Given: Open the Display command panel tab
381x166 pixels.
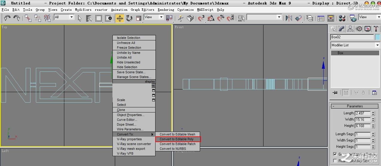Looking at the screenshot, I should pyautogui.click(x=368, y=29).
